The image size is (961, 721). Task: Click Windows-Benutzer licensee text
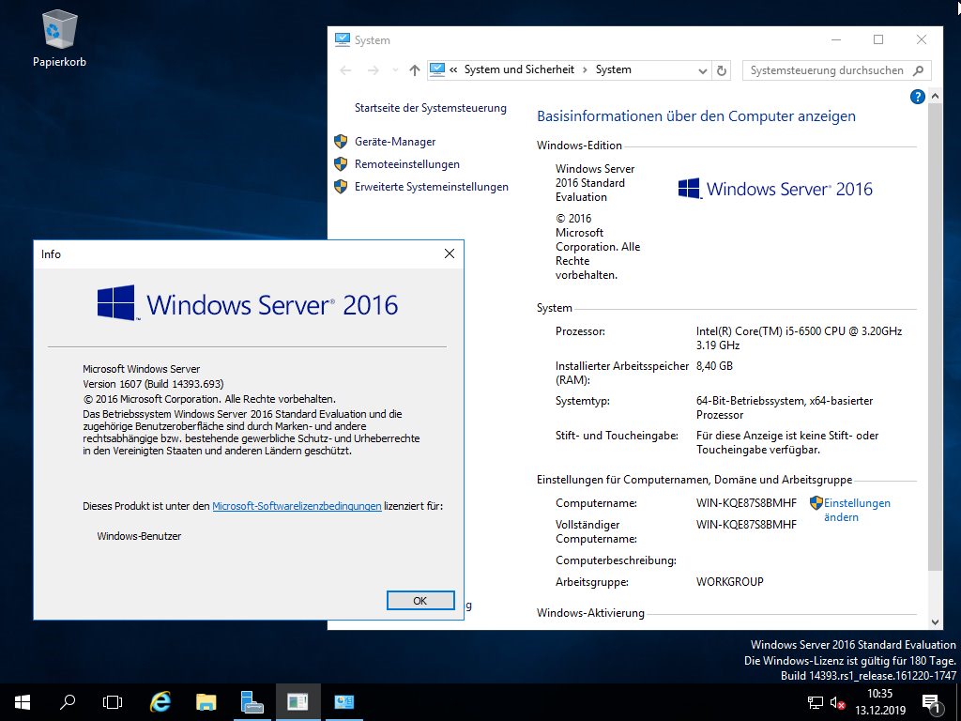[139, 536]
